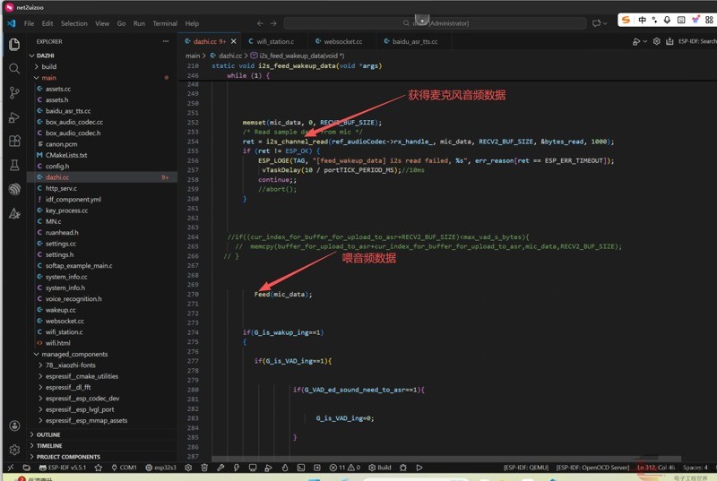The image size is (717, 481).
Task: Open the Accounts icon in activity bar
Action: [x=14, y=426]
